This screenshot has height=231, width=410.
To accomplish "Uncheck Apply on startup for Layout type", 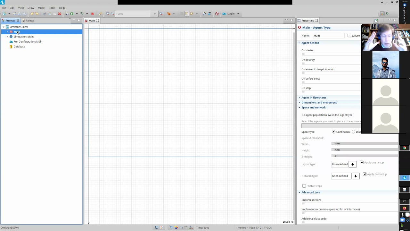I will [x=362, y=162].
